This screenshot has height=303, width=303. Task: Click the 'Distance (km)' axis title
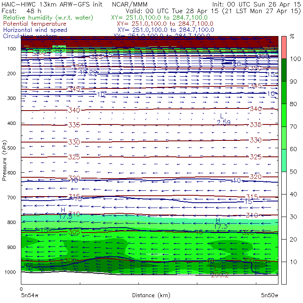coord(151,295)
